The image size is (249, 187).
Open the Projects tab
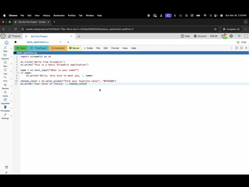14,36
